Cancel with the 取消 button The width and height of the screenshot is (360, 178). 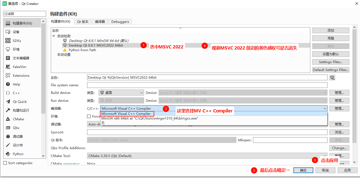[325, 170]
